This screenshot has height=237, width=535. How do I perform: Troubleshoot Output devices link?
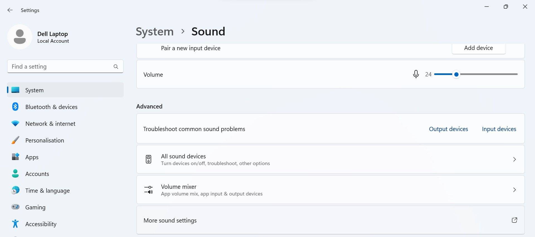point(448,129)
